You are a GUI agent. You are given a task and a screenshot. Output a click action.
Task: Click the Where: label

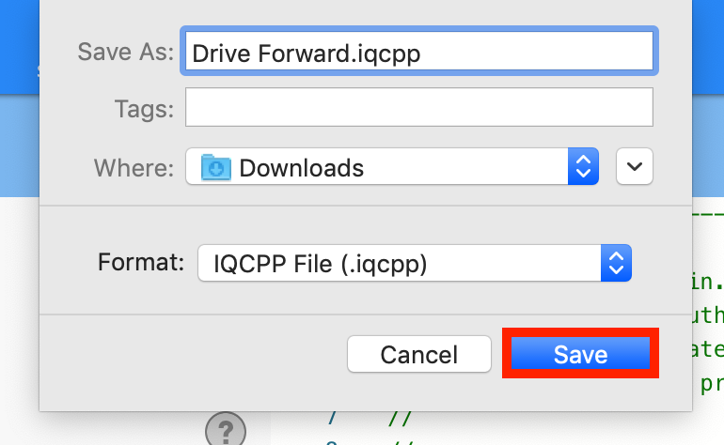pos(134,168)
